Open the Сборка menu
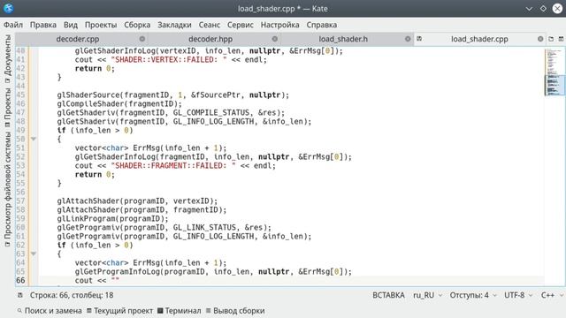Viewport: 566px width, 318px height. pos(137,25)
